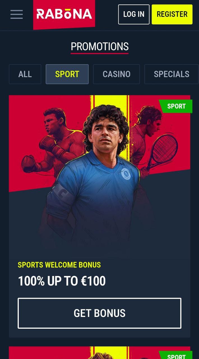Select the SPORT promotions filter
The width and height of the screenshot is (199, 359).
click(x=67, y=74)
